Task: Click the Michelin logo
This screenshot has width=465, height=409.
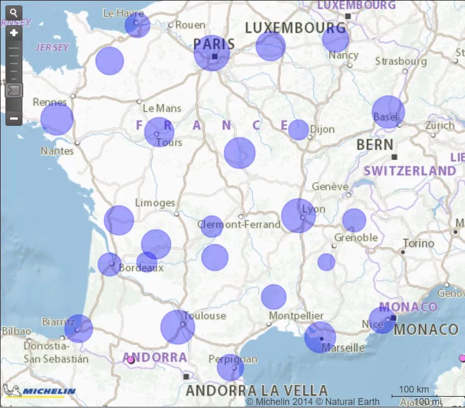Action: coord(39,390)
